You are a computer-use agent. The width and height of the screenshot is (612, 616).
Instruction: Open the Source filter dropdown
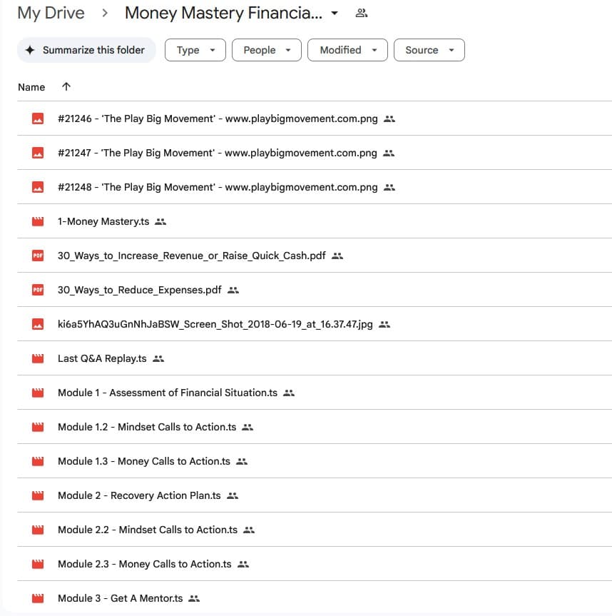[x=429, y=50]
